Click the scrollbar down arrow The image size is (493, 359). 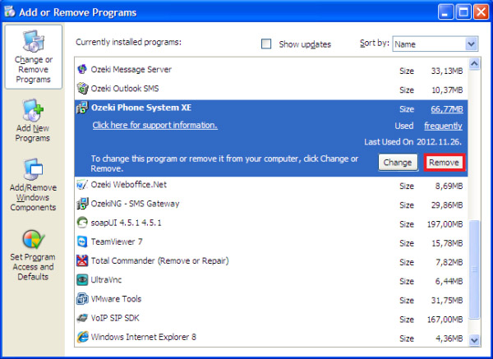point(472,338)
